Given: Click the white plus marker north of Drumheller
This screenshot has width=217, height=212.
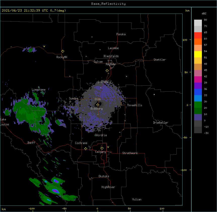Looking at the screenshot, I should [154, 94].
